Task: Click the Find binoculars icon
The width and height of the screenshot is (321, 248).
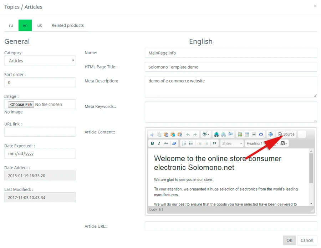Action: [x=216, y=135]
